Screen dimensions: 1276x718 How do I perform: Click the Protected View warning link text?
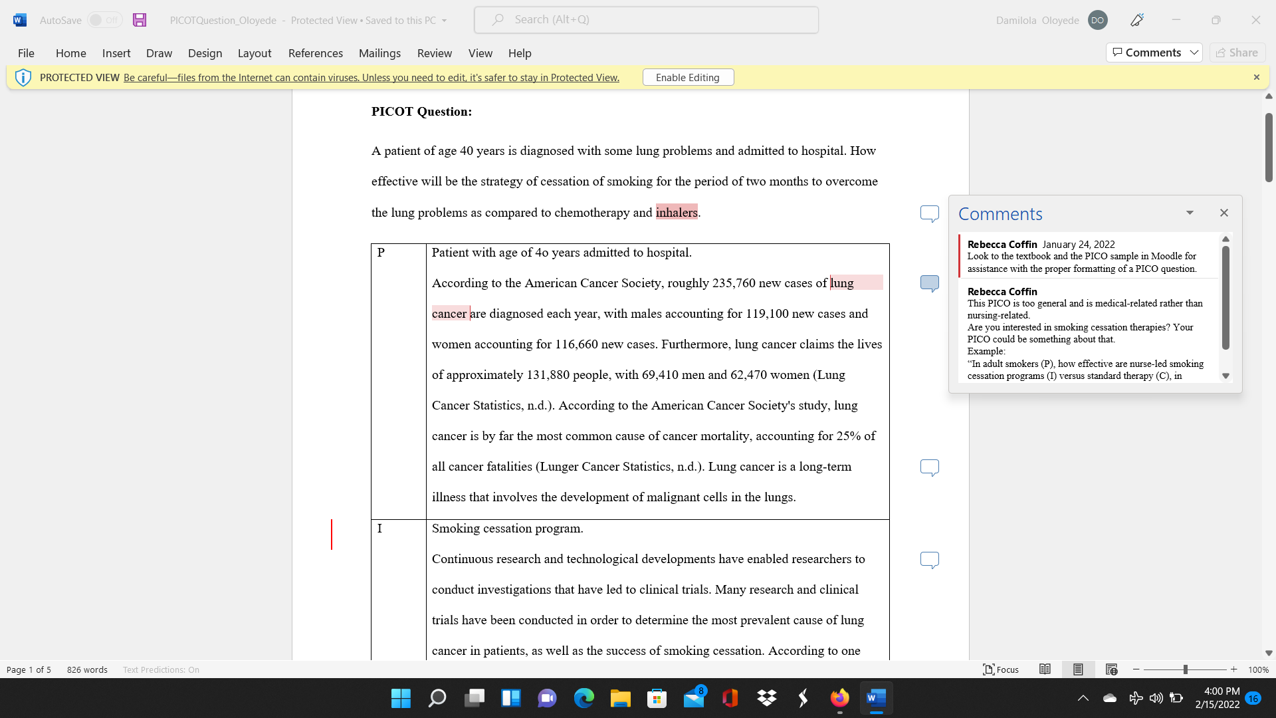[x=372, y=78]
